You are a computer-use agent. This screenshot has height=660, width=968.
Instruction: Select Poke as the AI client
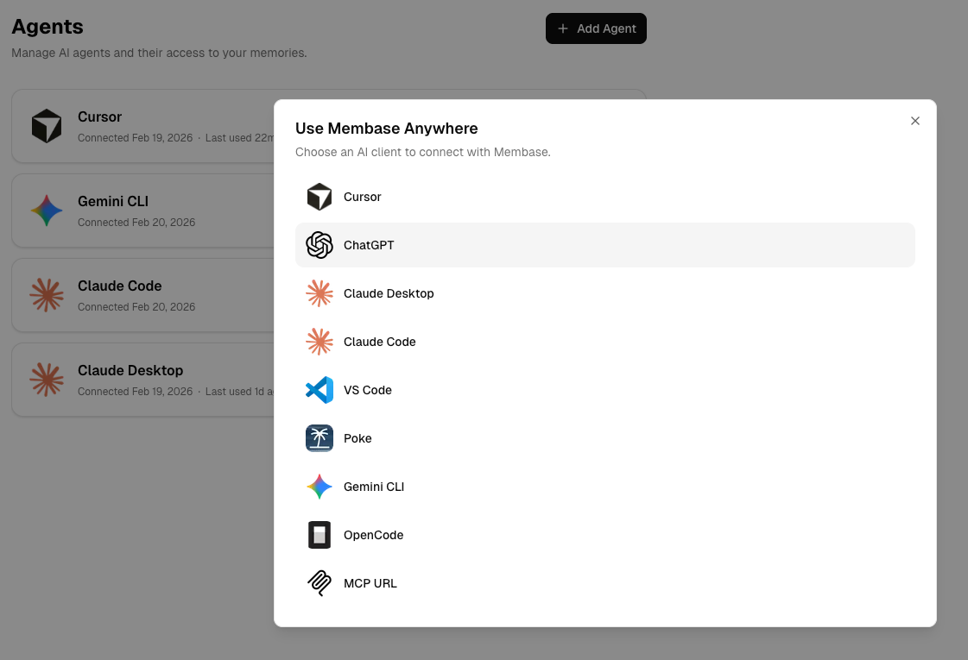(x=605, y=438)
